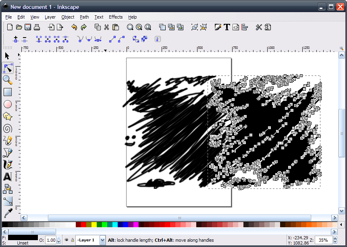Toggle current layer lock icon

point(73,240)
